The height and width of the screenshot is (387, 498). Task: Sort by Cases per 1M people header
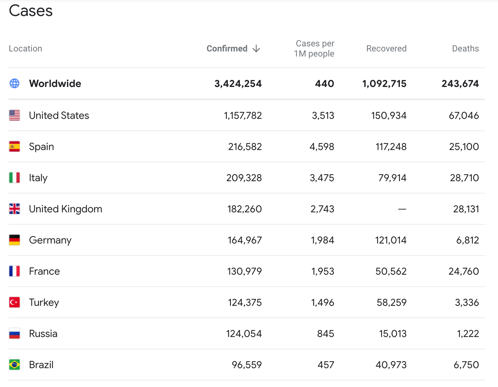pos(314,49)
